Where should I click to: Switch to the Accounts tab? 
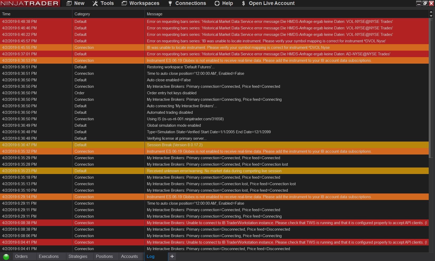point(130,256)
